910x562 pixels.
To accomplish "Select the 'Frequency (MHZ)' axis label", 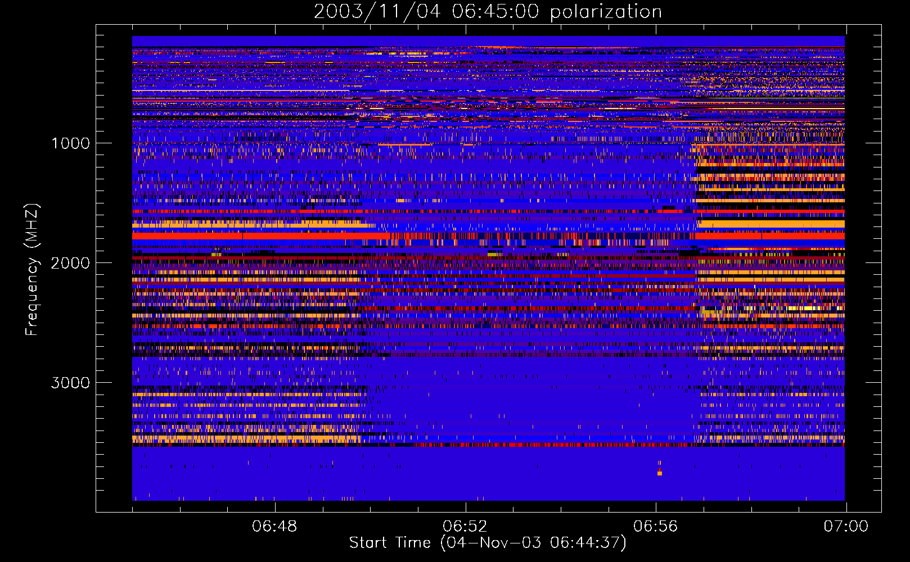I will [32, 270].
